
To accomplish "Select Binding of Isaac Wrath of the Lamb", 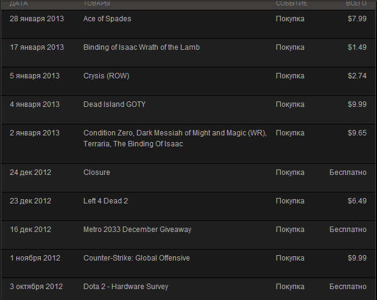I will click(x=188, y=53).
